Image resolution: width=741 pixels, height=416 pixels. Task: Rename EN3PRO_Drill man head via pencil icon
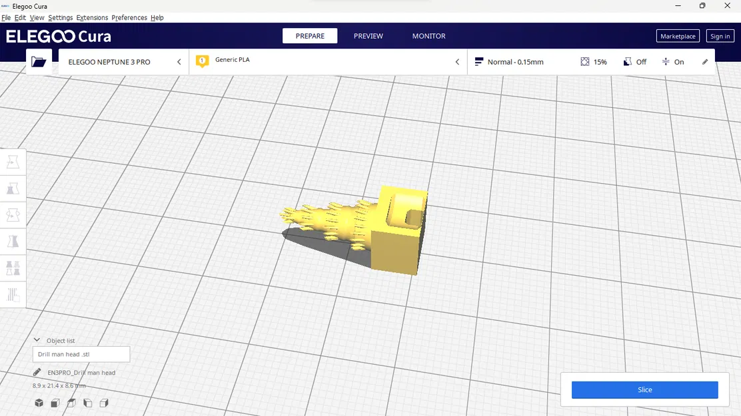click(38, 373)
